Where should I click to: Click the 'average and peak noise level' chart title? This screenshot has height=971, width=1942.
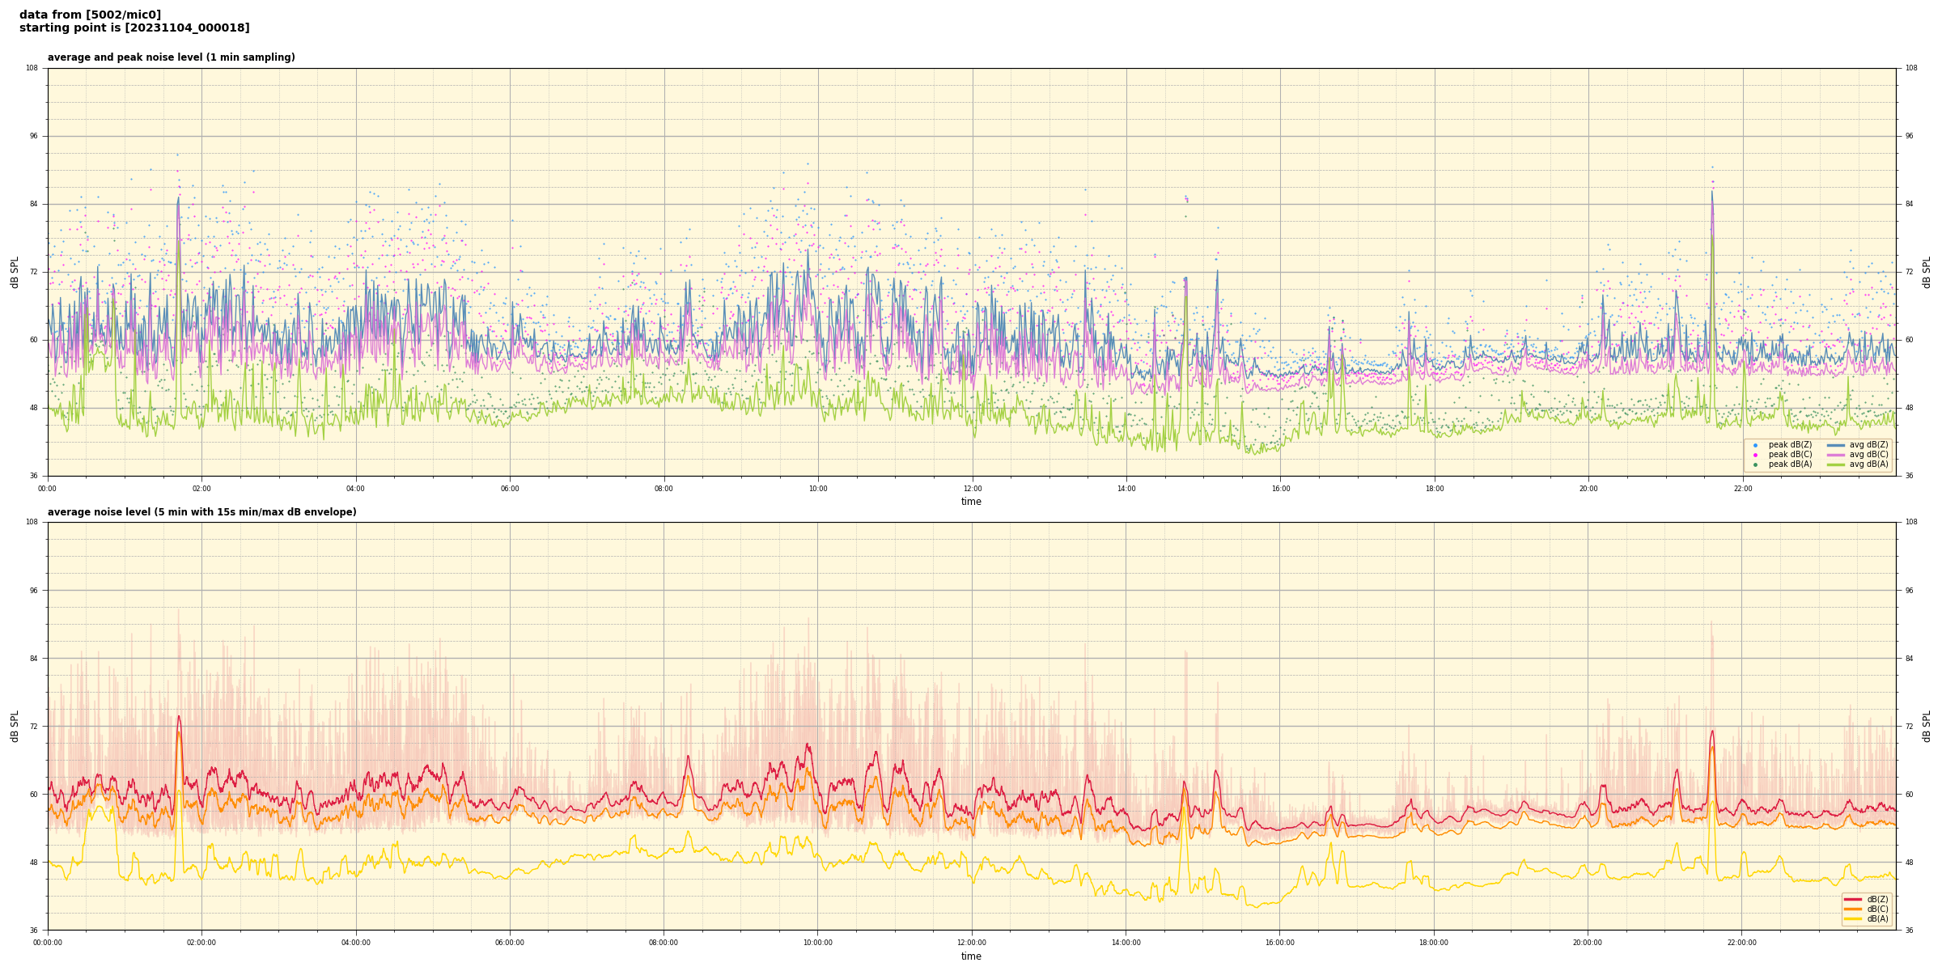(171, 57)
